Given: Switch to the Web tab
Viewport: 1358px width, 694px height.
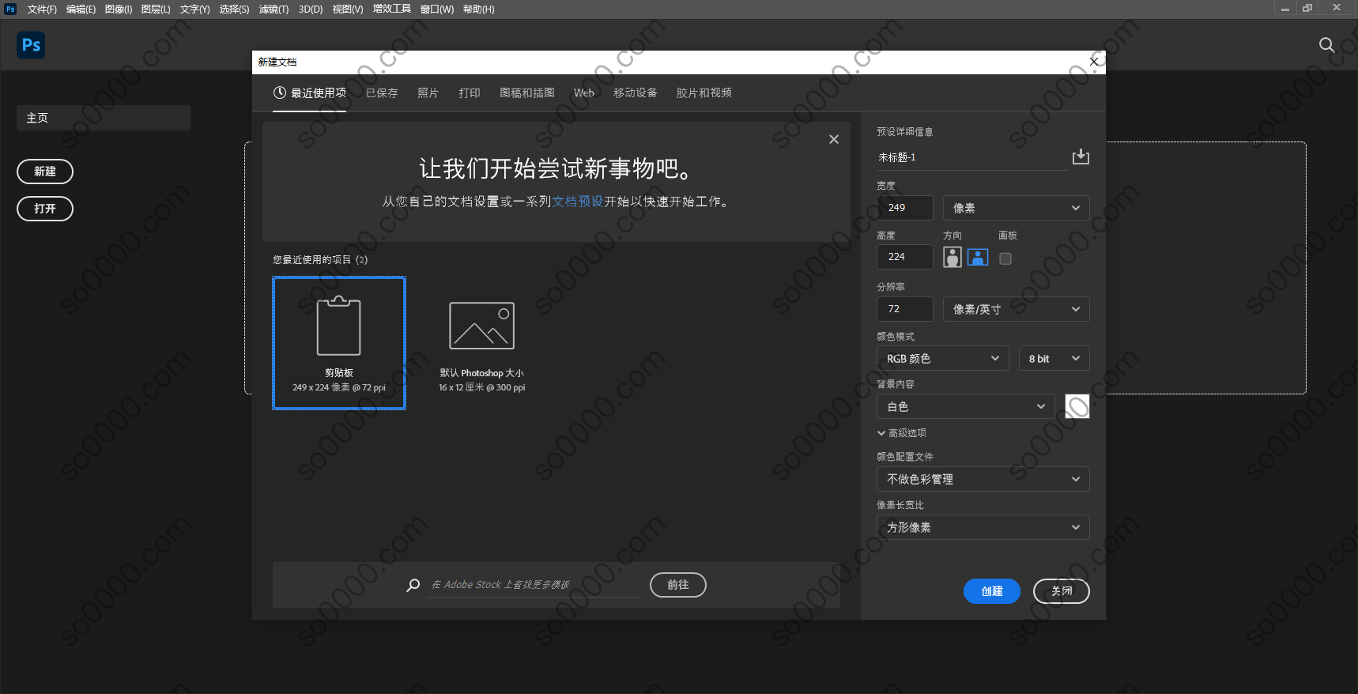Looking at the screenshot, I should [584, 92].
